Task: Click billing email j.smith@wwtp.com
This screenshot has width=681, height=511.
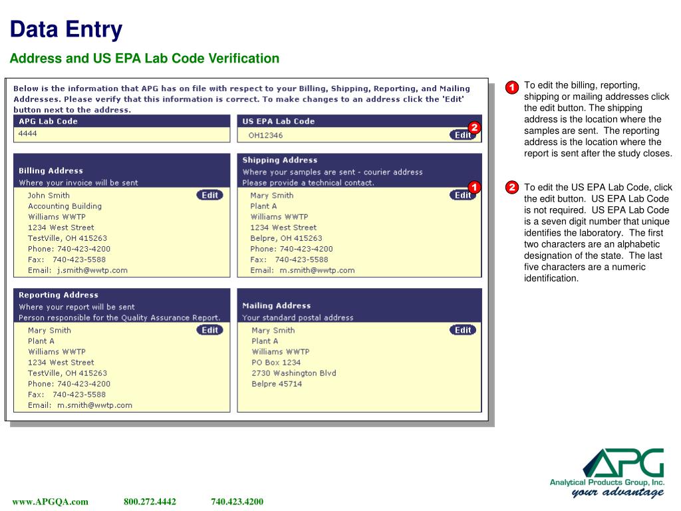Action: (x=92, y=270)
